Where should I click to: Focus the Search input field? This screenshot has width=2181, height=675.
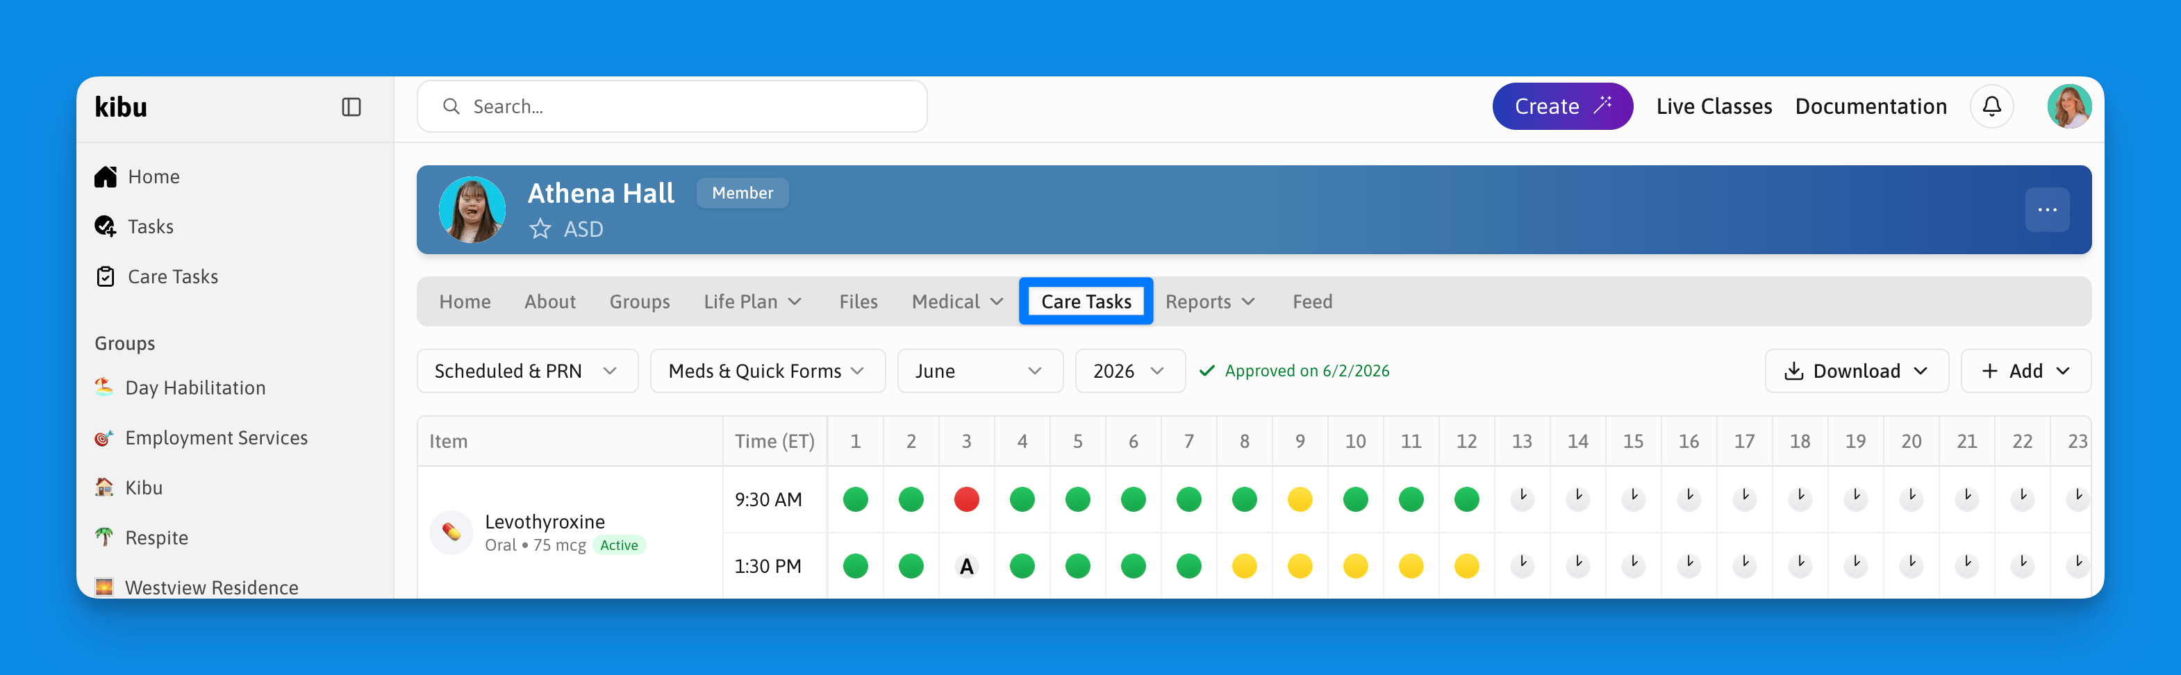point(672,107)
